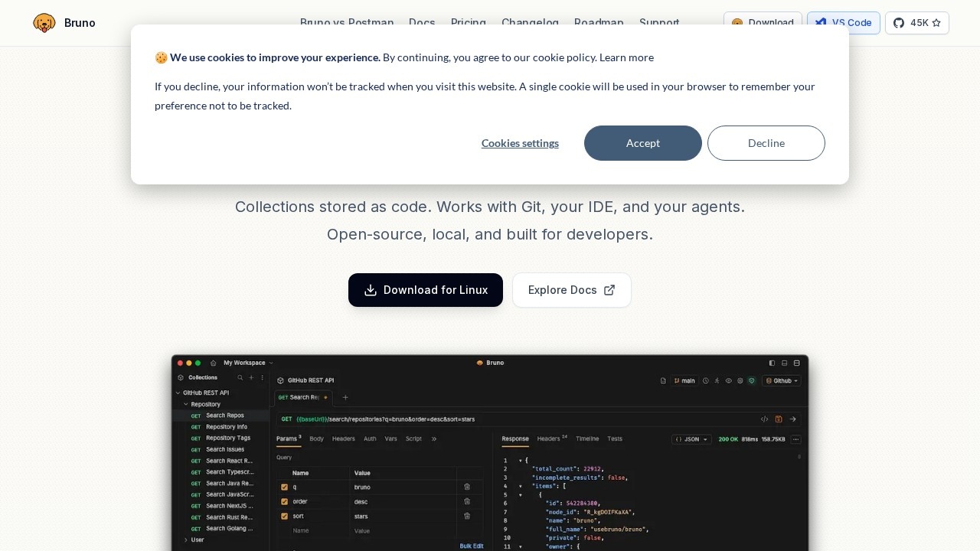Click the eye icon in collection toolbar
980x551 pixels.
coord(729,380)
